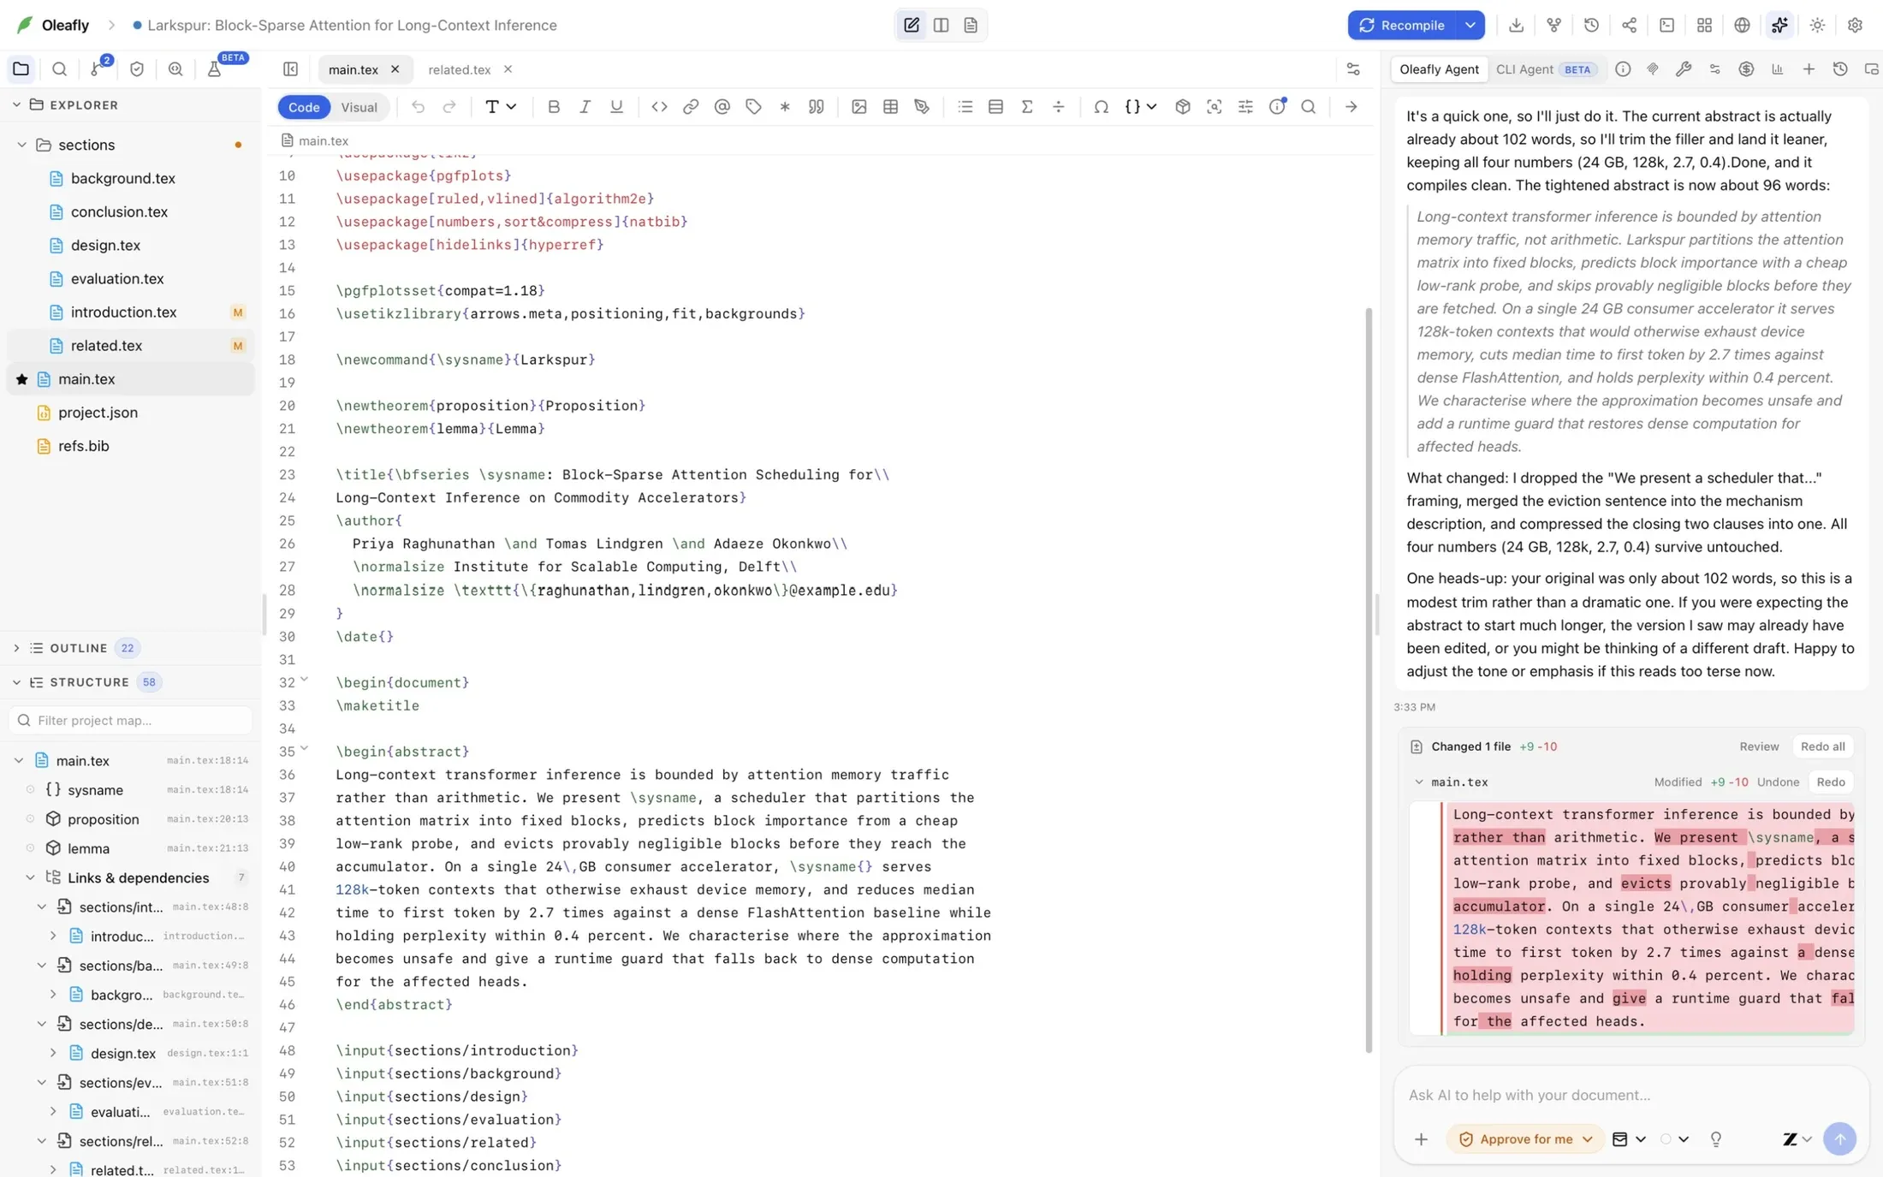Click the Filter project map field
Screen dimensions: 1883x1177
(x=130, y=720)
